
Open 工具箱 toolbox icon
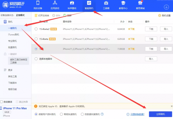coord(106,3)
